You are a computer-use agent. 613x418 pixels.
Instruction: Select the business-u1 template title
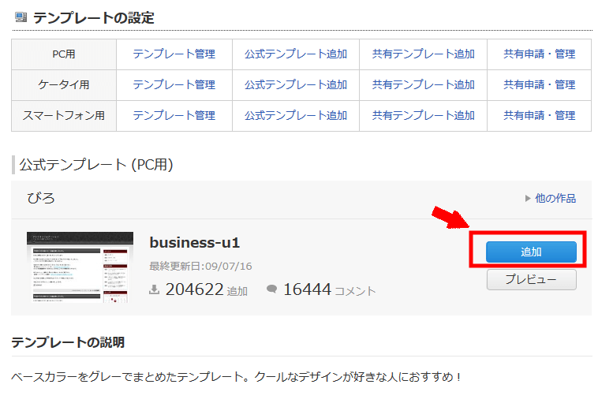pyautogui.click(x=194, y=243)
